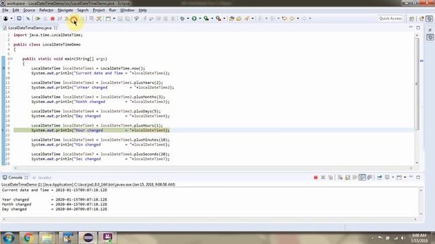This screenshot has width=435, height=244.
Task: Open the Source menu
Action: pos(29,10)
